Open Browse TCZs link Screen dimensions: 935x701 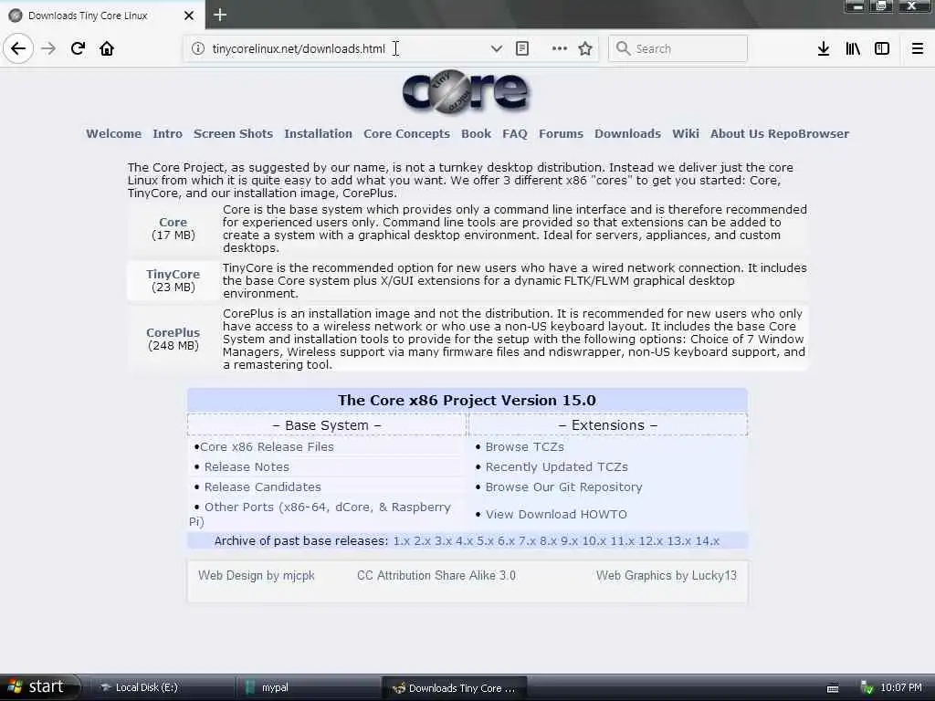click(x=525, y=447)
